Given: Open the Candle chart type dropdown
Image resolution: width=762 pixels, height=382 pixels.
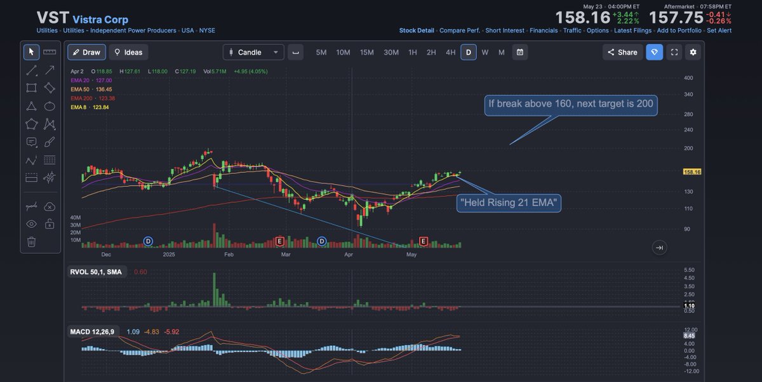Looking at the screenshot, I should (253, 52).
